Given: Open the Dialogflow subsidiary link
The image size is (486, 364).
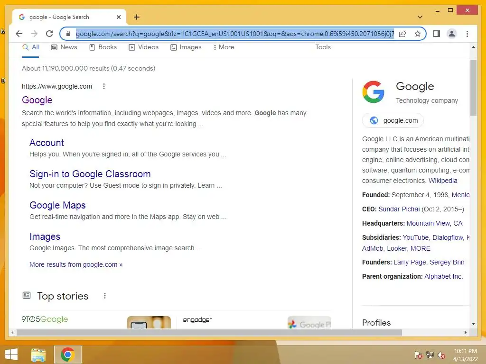Looking at the screenshot, I should 448,238.
